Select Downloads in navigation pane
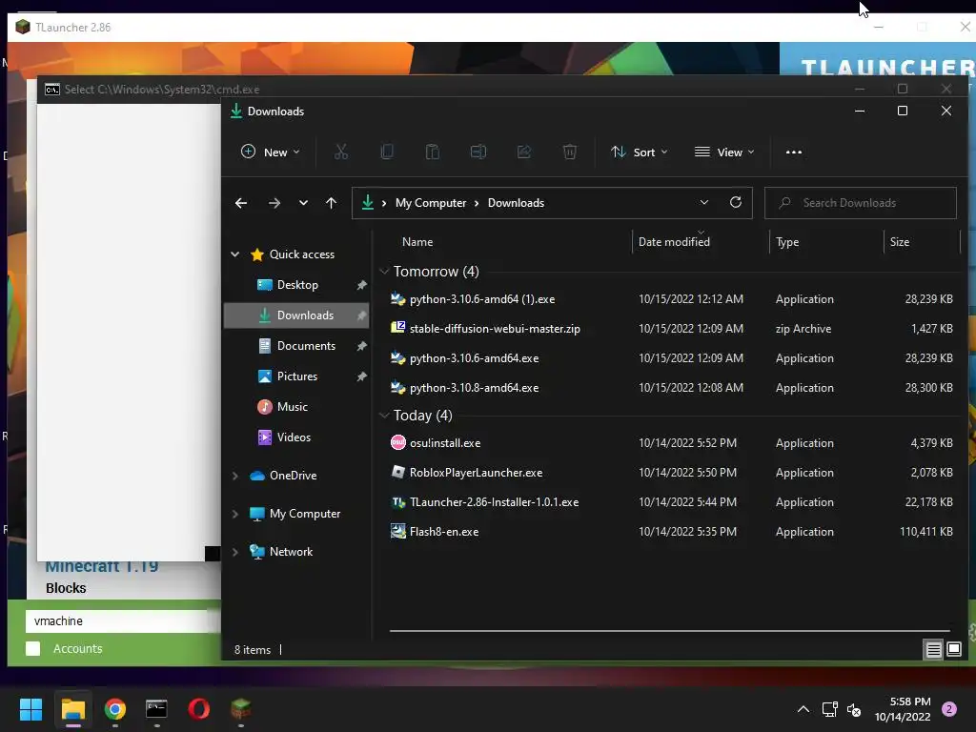 coord(296,315)
